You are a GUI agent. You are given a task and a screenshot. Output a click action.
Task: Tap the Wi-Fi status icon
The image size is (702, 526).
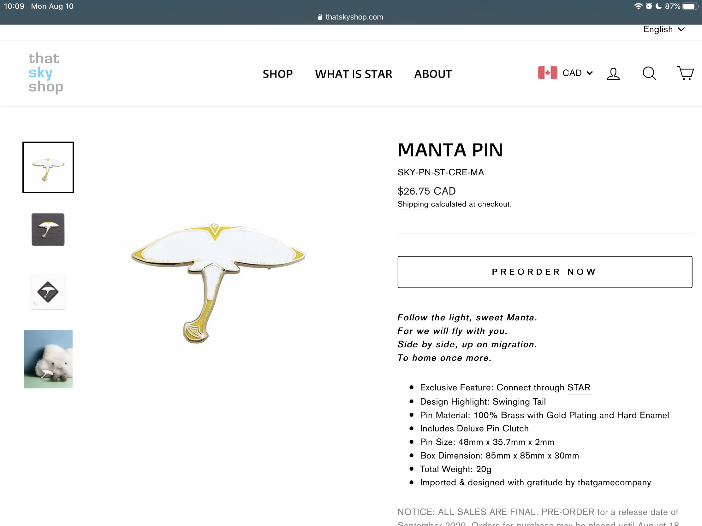pos(638,6)
